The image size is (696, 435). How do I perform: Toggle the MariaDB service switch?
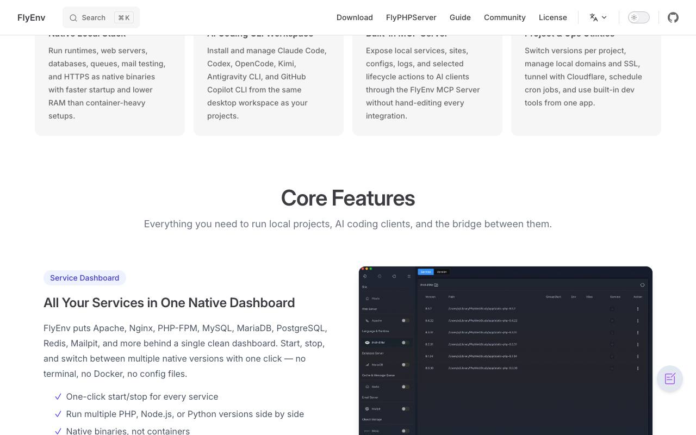pos(405,365)
